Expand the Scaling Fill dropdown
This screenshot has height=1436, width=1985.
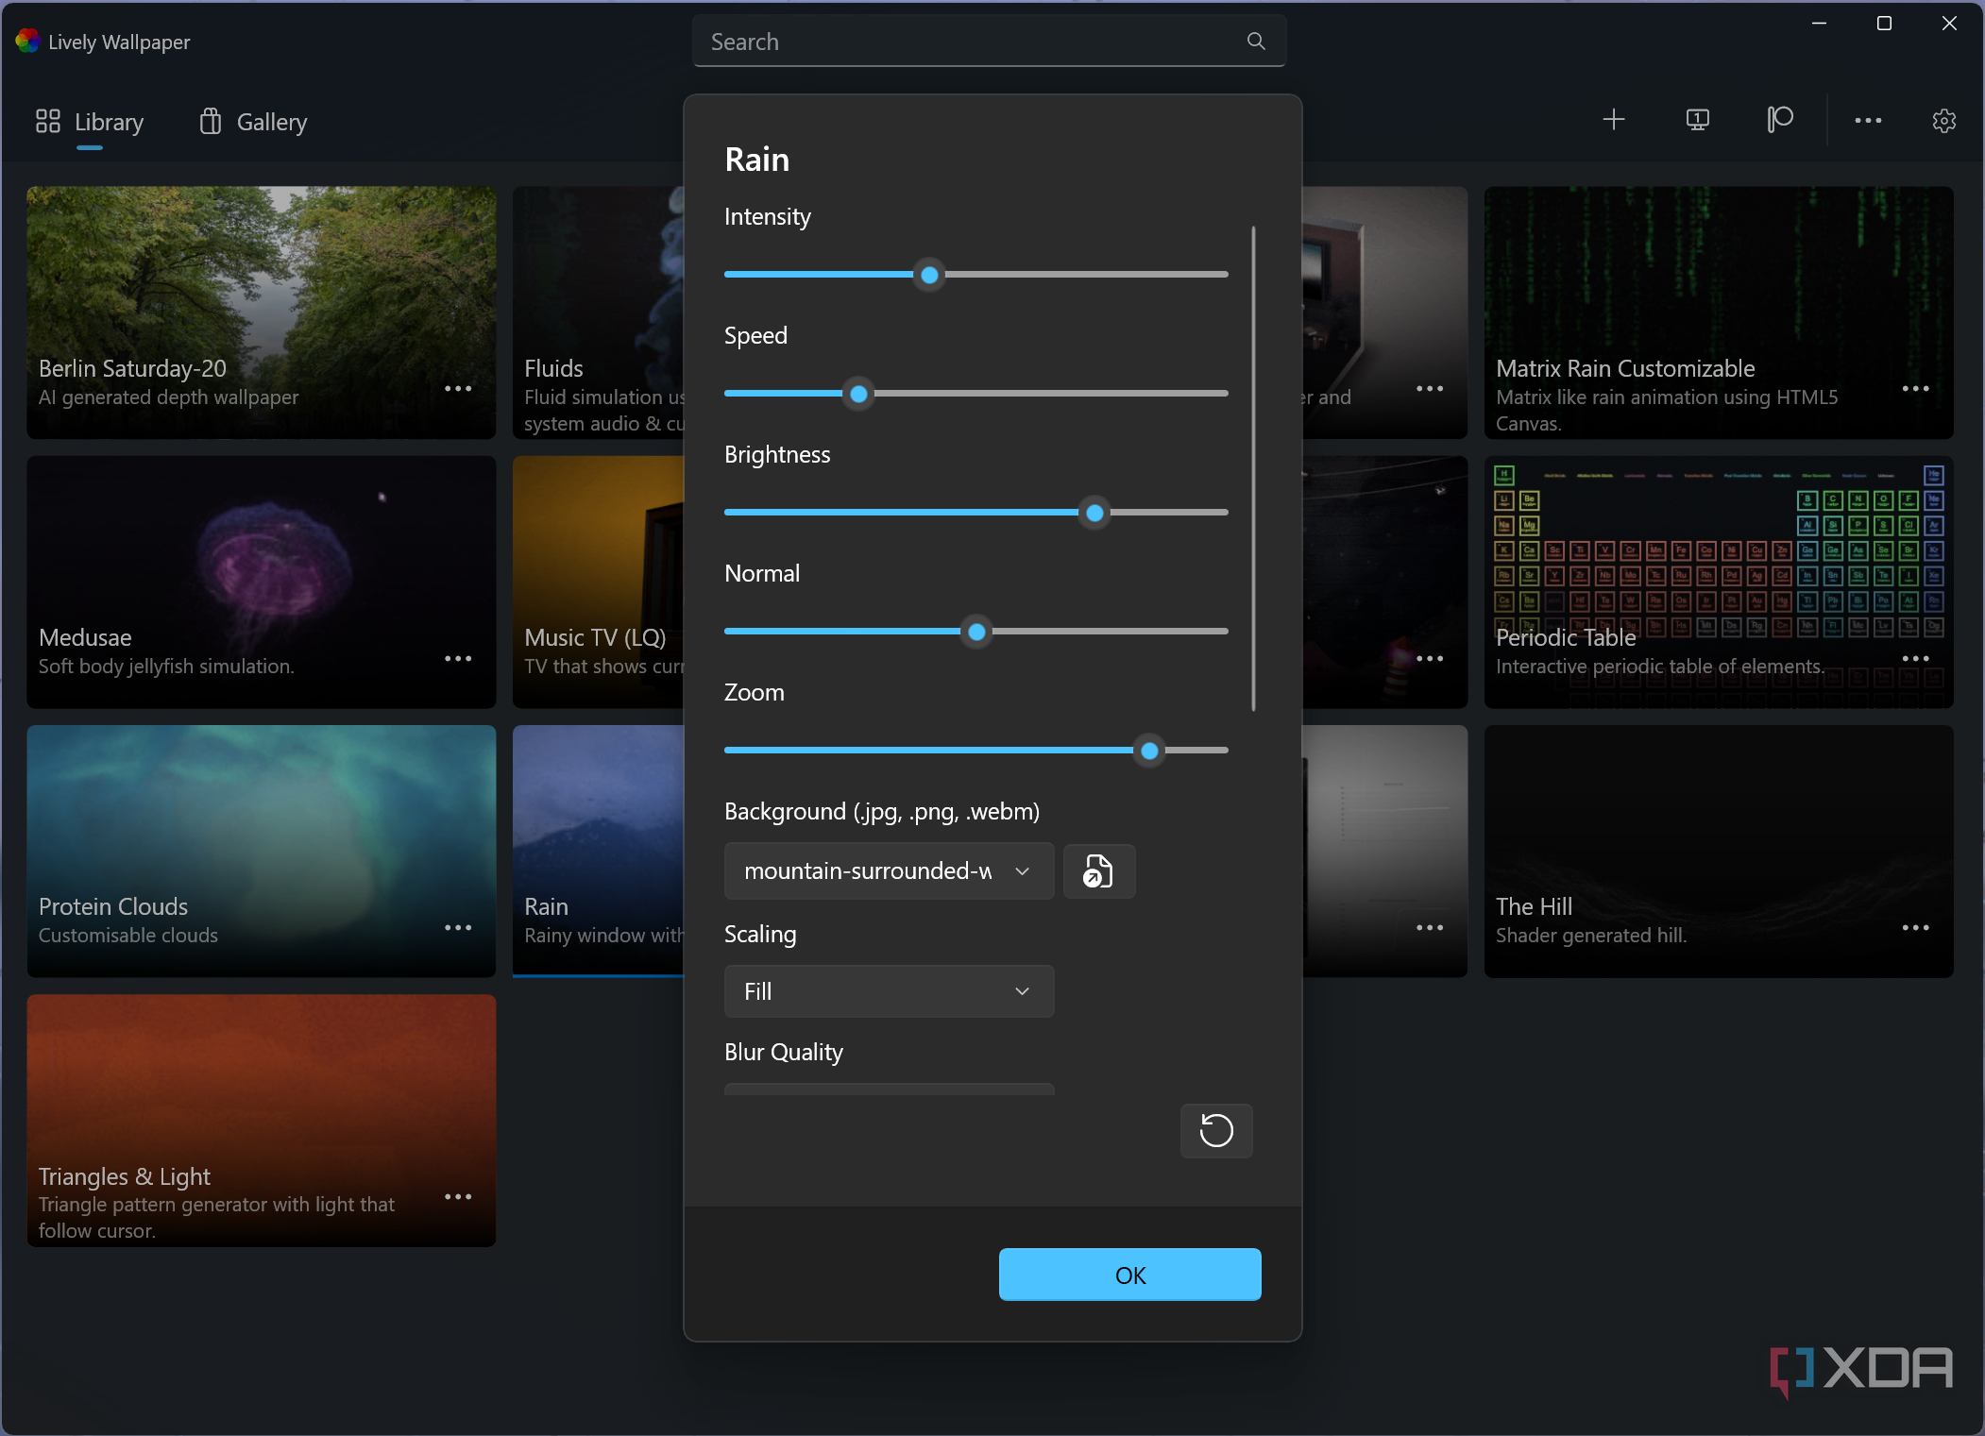[x=889, y=991]
